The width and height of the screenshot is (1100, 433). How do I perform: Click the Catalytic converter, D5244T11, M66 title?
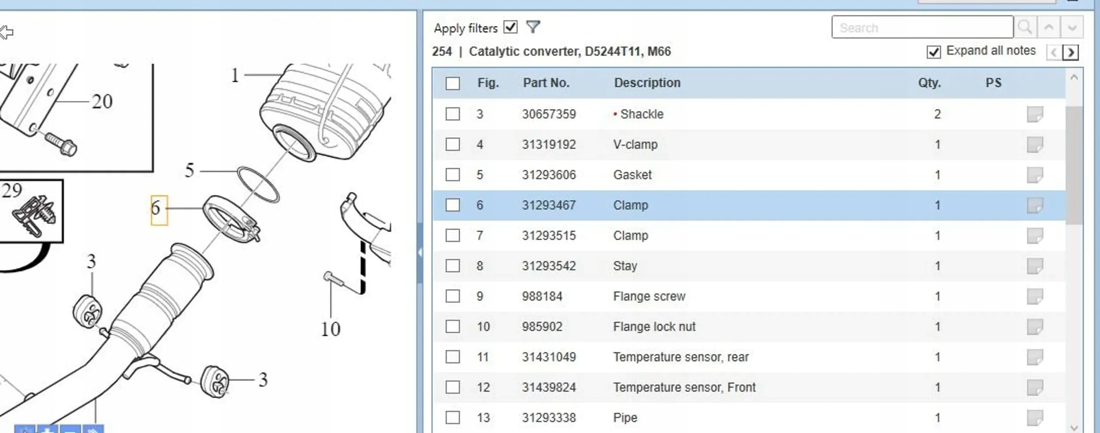(x=570, y=52)
